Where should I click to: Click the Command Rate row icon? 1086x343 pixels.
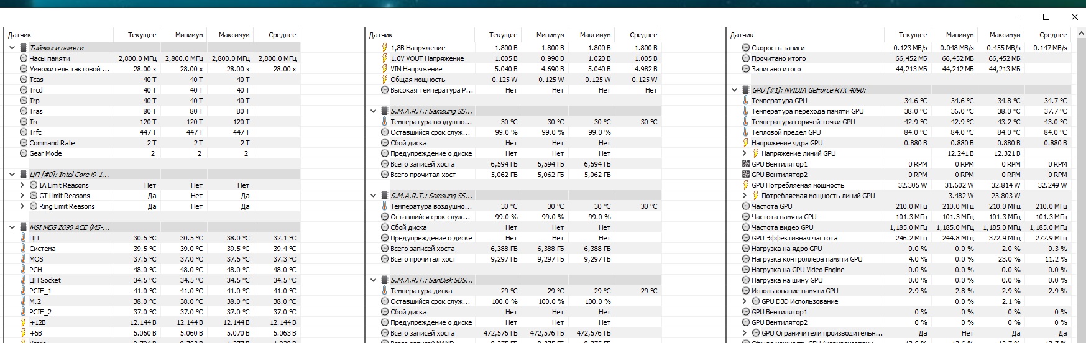click(24, 143)
